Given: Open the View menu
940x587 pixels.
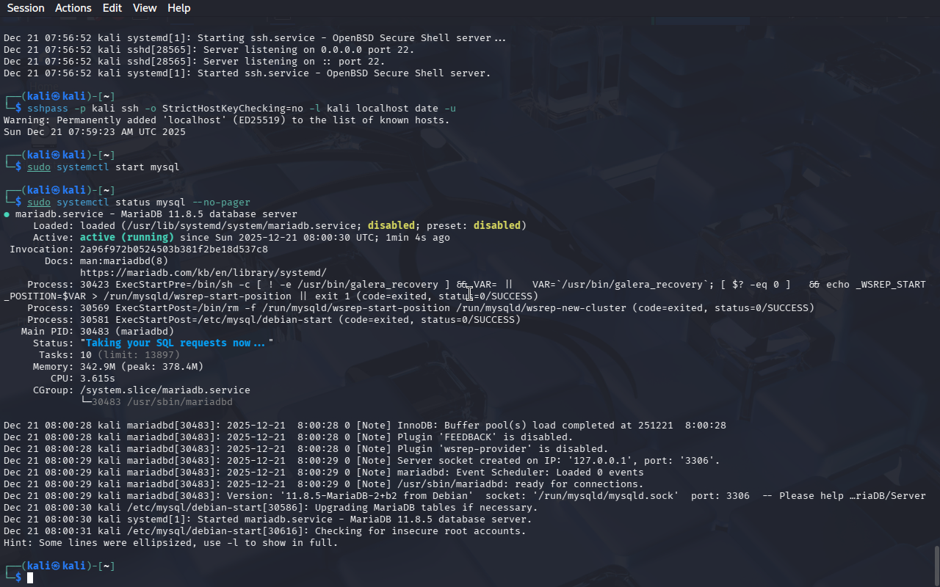Looking at the screenshot, I should pos(145,8).
